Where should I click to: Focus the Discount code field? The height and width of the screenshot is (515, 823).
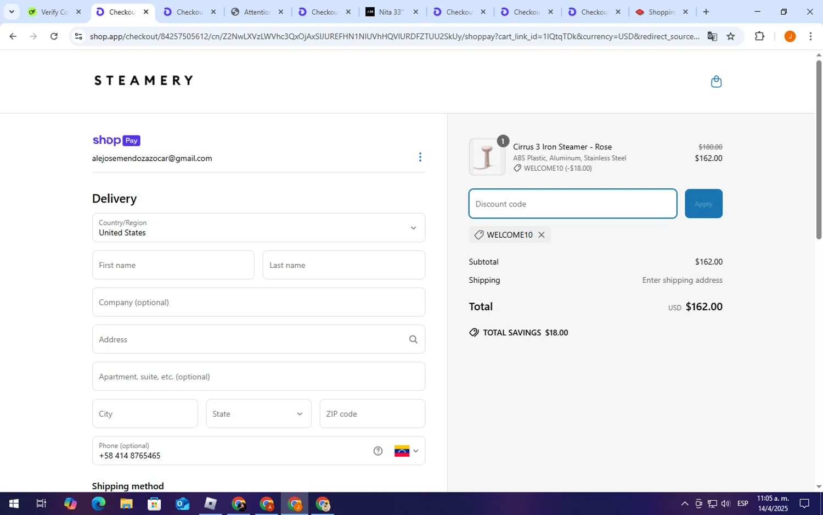click(x=573, y=204)
